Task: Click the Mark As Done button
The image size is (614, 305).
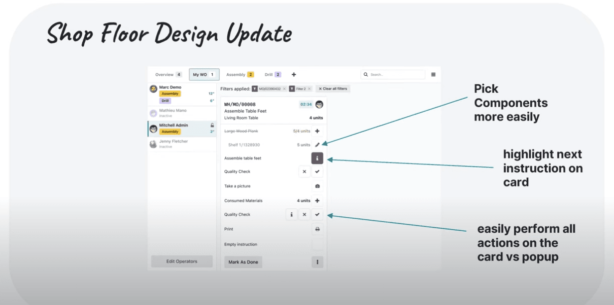Action: click(243, 262)
